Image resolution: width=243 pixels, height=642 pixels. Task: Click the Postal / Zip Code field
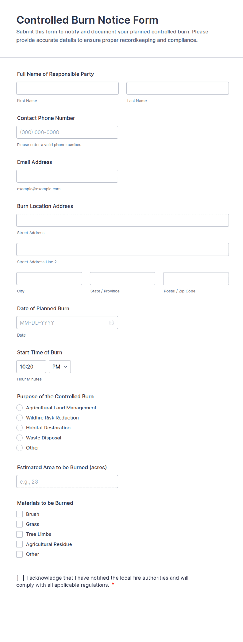(196, 279)
